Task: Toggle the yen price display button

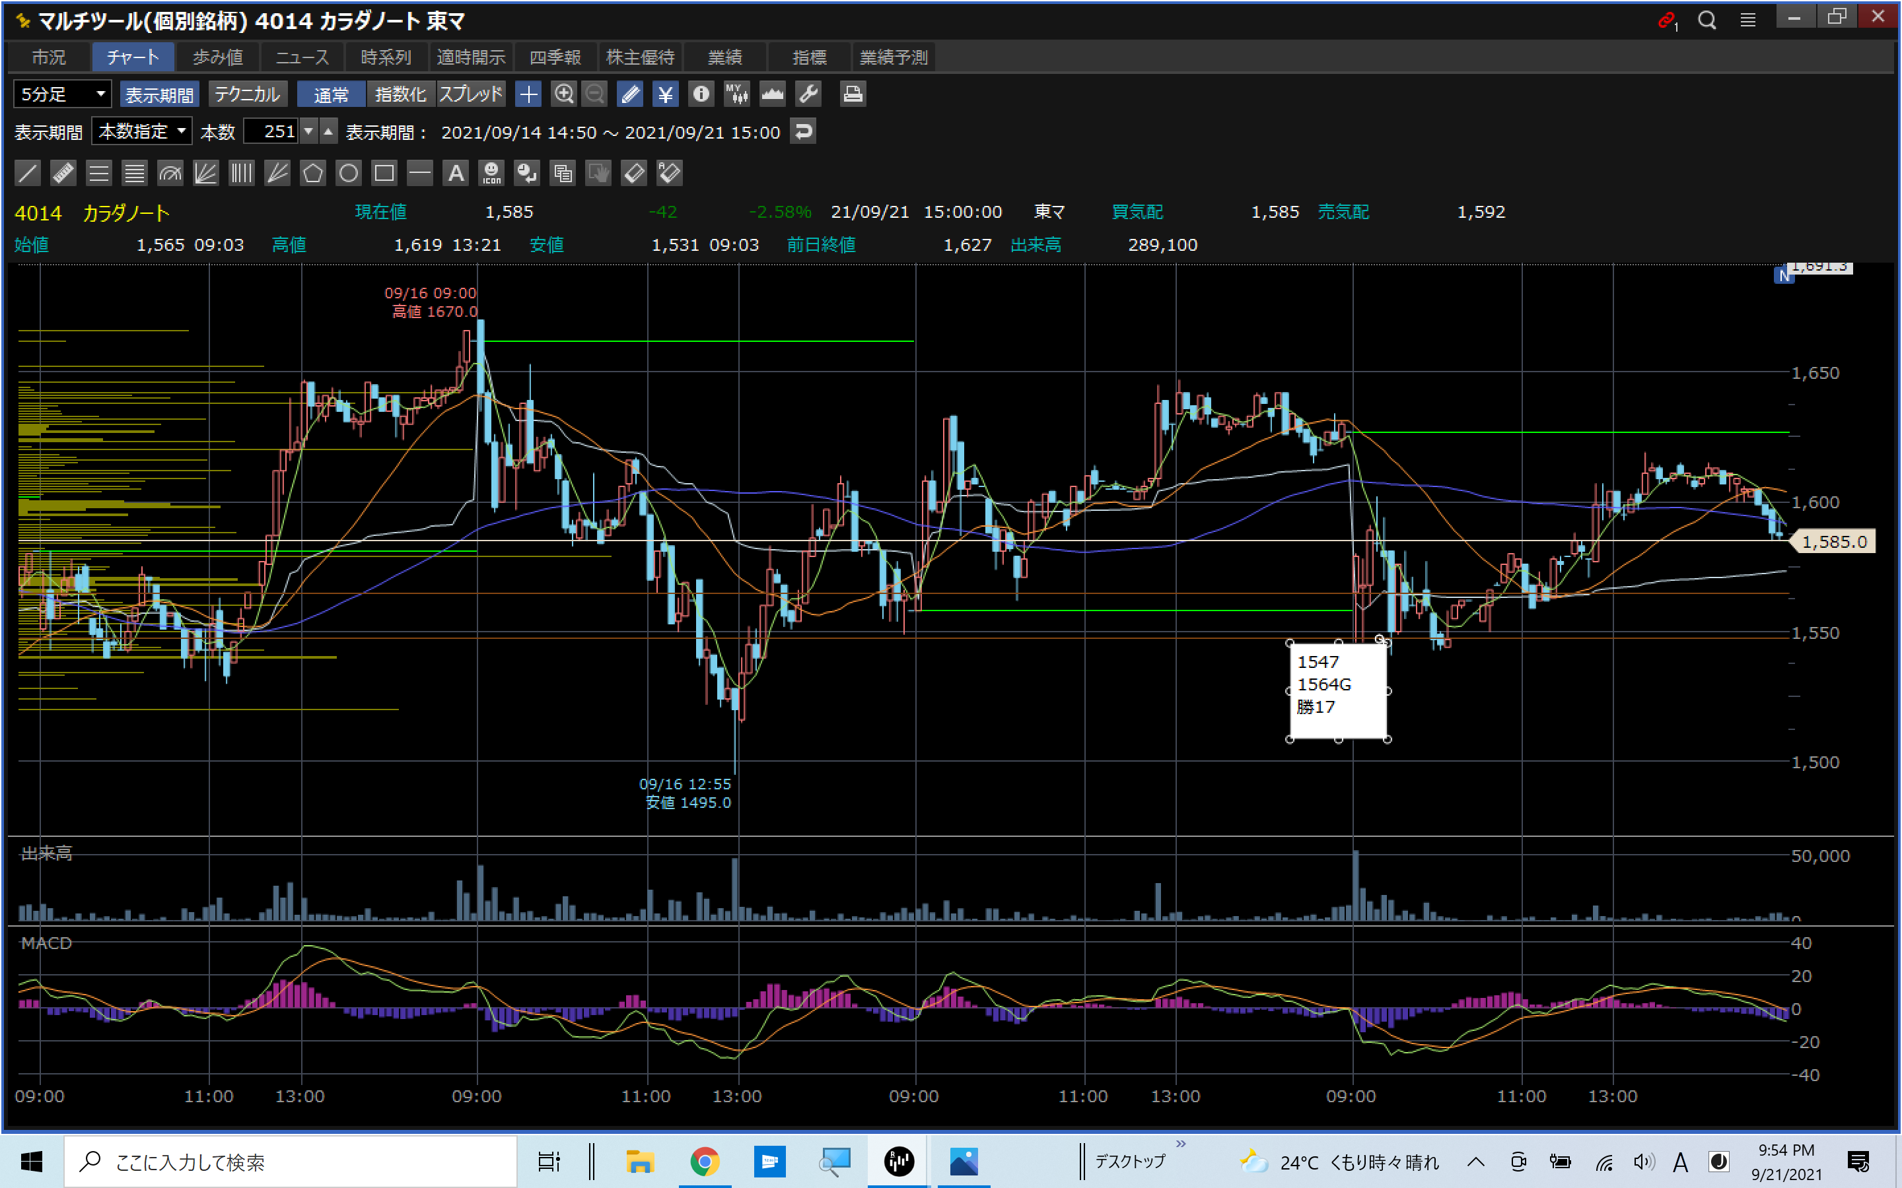Action: click(x=665, y=94)
